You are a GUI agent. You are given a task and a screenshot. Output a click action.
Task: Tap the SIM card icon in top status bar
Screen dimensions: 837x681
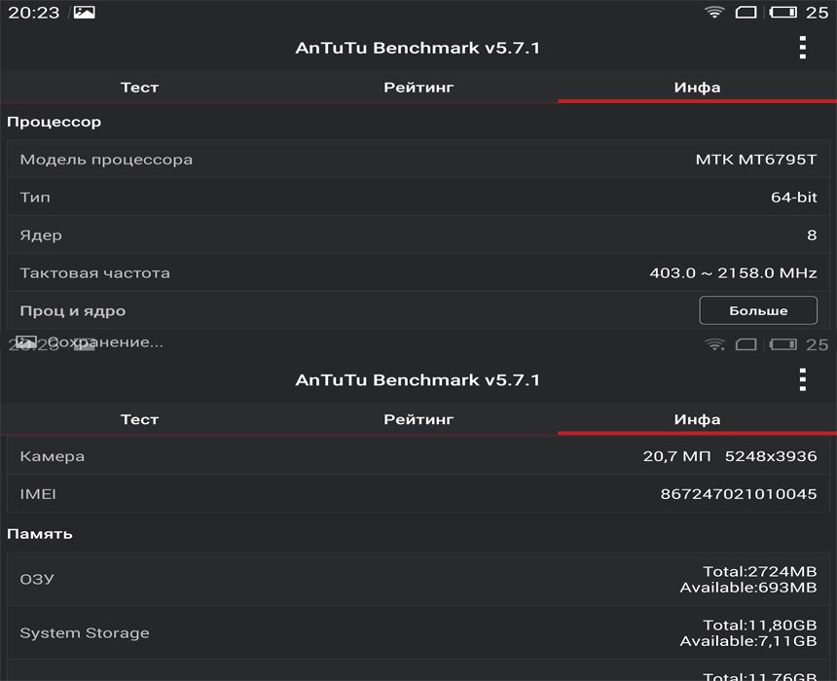(746, 12)
